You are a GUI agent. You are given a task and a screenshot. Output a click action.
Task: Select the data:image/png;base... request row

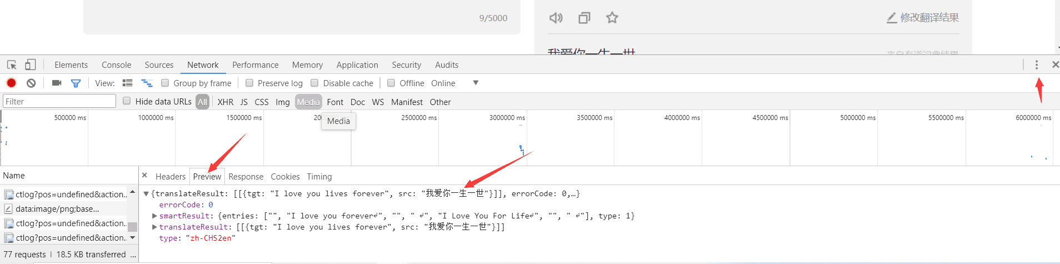(64, 209)
